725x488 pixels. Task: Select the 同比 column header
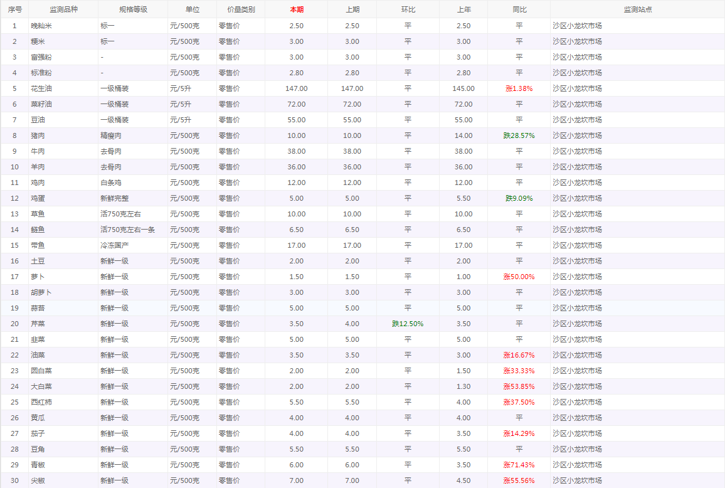(519, 9)
